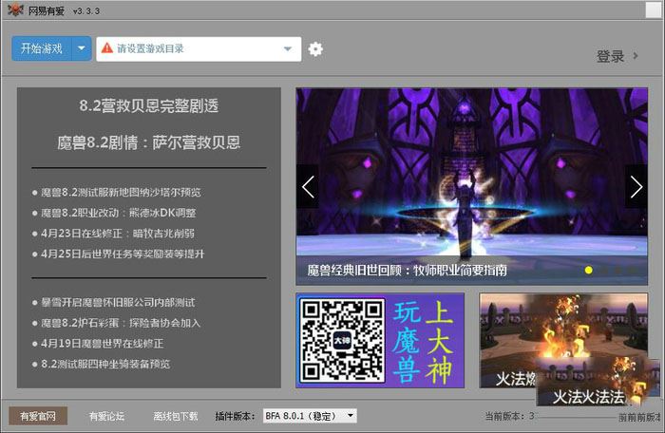Open news 8.2测试服四种坐骑装备预览

click(105, 364)
